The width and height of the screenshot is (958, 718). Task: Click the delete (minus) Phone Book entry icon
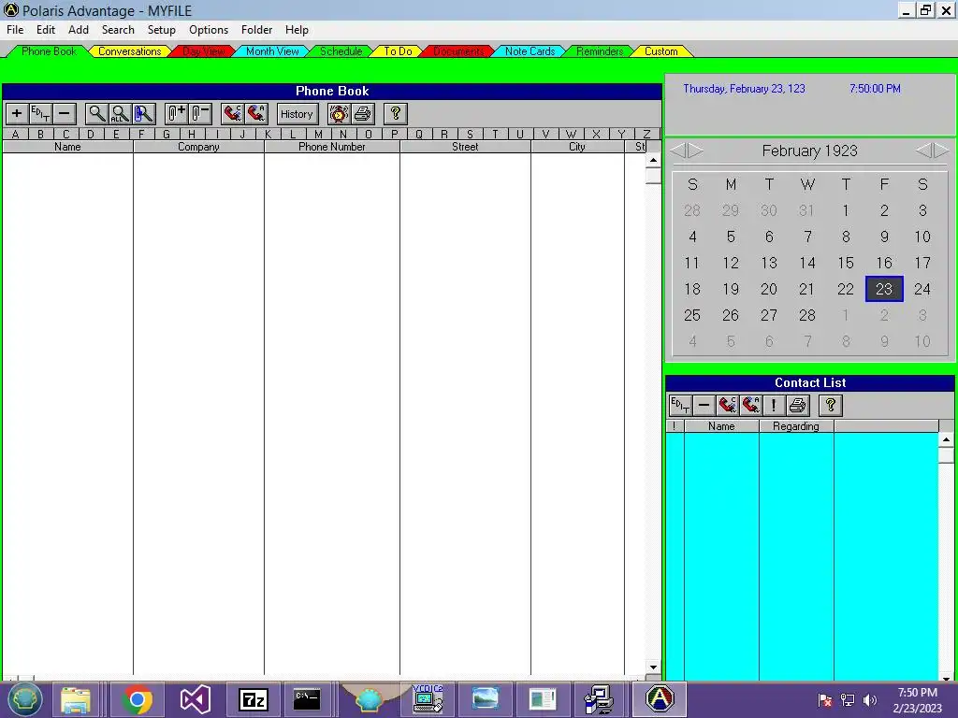click(x=65, y=113)
